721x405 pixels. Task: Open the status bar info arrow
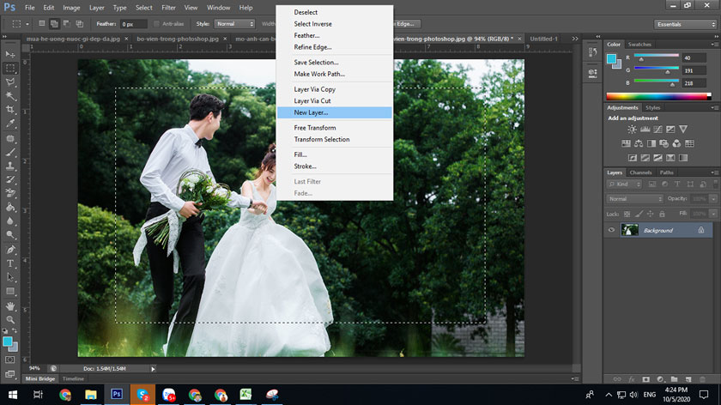(153, 369)
